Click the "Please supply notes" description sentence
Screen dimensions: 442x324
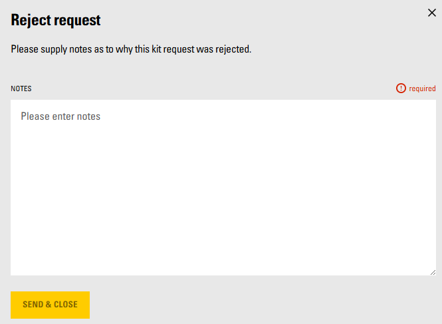pos(131,49)
